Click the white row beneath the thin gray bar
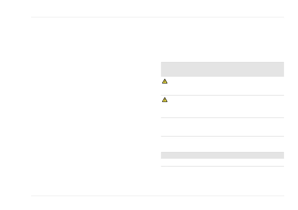 (222, 162)
